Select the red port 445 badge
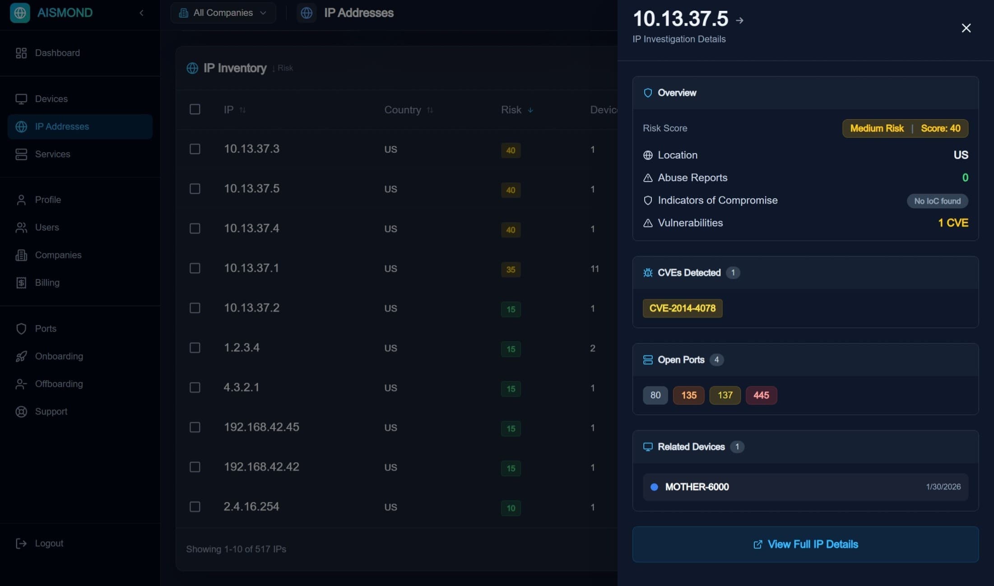This screenshot has width=994, height=586. point(761,395)
